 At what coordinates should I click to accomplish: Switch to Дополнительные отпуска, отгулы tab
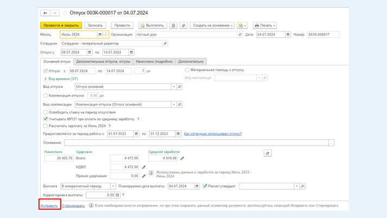pos(103,62)
